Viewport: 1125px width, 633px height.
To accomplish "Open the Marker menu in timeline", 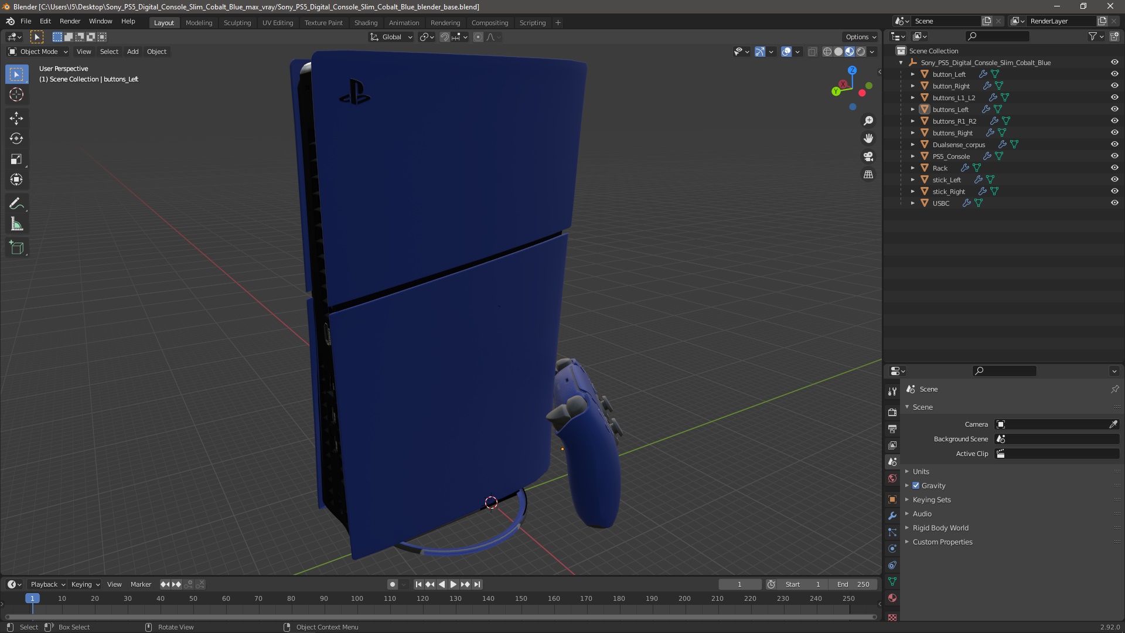I will [141, 584].
